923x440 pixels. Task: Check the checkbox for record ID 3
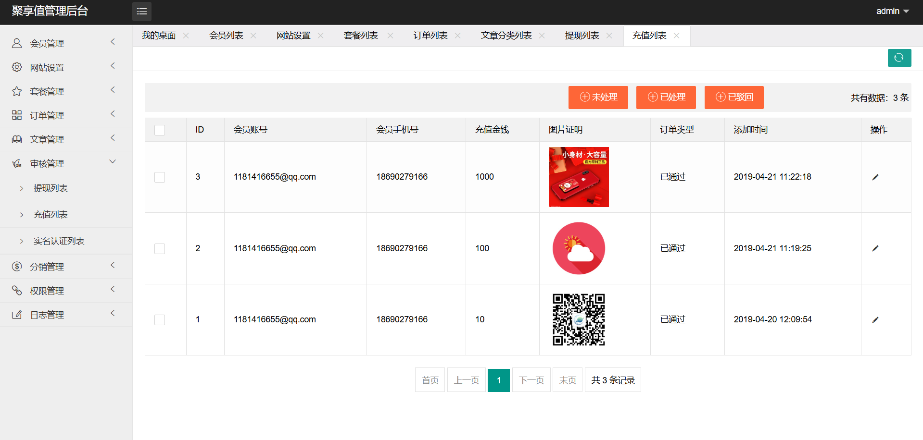160,177
